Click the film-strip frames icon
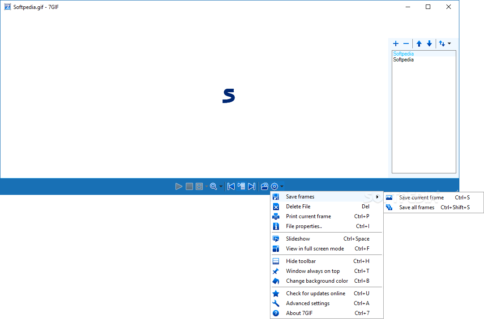The image size is (484, 319). click(199, 186)
